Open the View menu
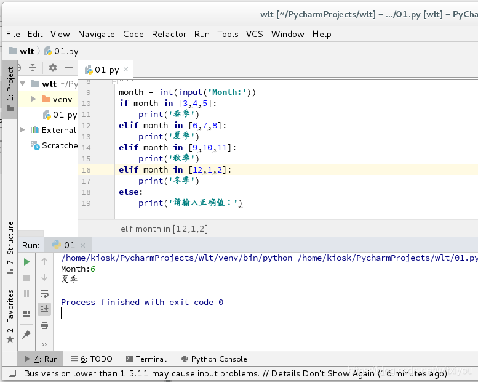478x382 pixels. pyautogui.click(x=60, y=34)
